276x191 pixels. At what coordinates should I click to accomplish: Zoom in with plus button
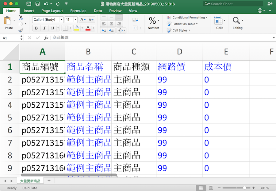point(254,188)
